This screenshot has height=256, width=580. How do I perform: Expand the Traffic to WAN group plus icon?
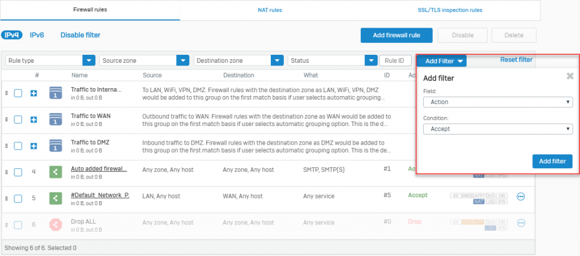pos(33,120)
